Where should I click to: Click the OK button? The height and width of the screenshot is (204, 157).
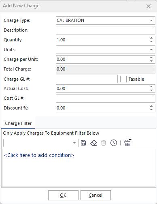(63, 195)
